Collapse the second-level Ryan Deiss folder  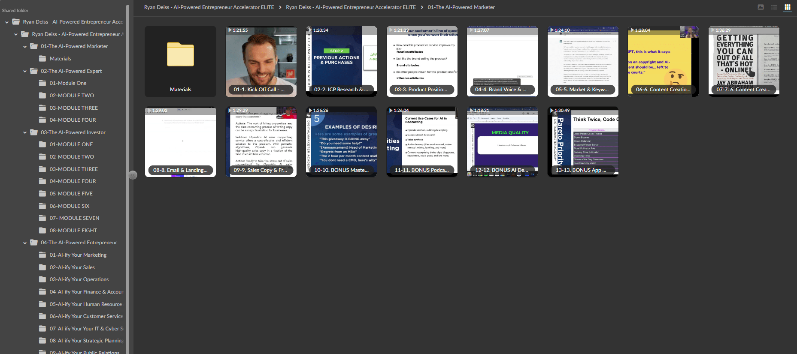(16, 34)
